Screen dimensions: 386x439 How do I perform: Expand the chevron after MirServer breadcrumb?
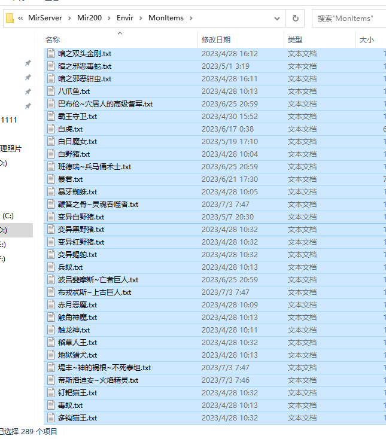point(69,18)
